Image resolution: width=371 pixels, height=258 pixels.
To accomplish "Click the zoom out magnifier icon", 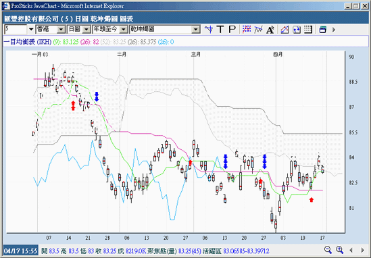I will [x=328, y=250].
